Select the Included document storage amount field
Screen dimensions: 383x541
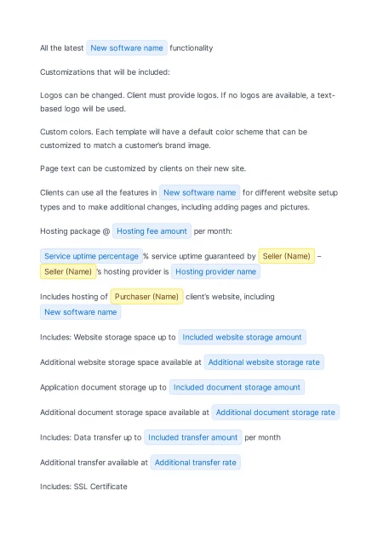[x=237, y=388]
